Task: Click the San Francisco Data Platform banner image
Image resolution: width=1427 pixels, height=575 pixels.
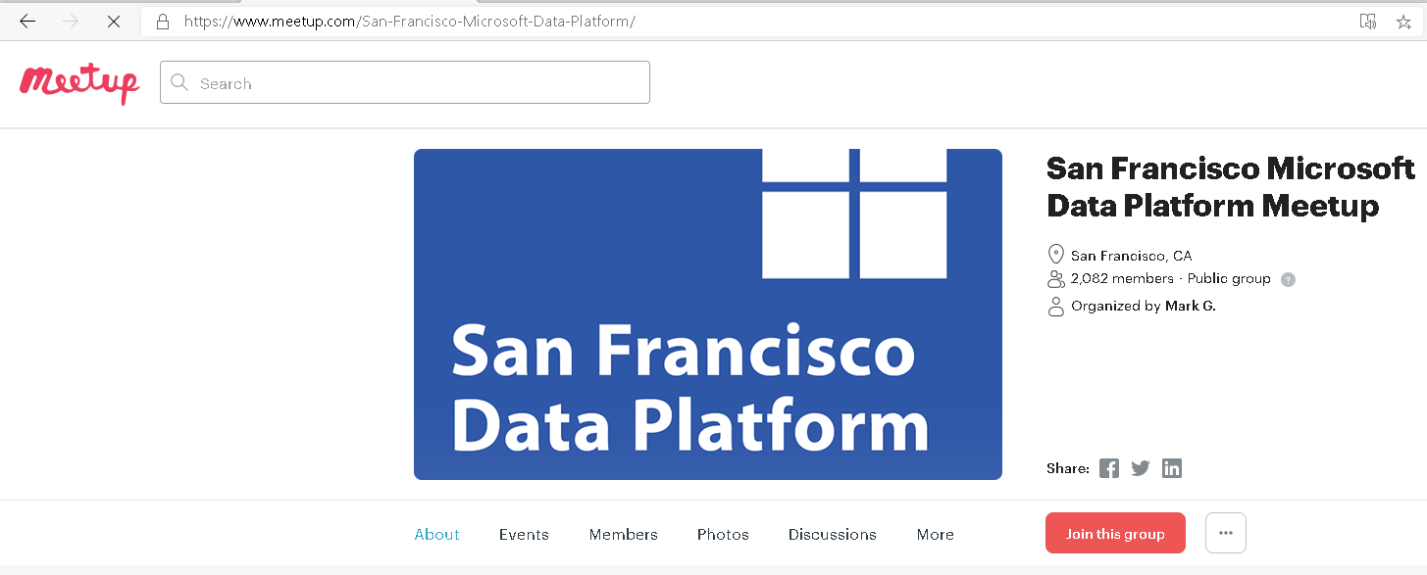Action: click(707, 314)
